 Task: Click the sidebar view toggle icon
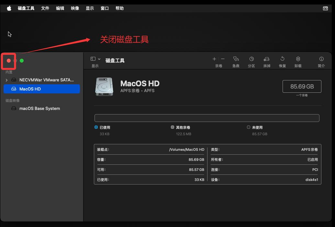pos(93,59)
